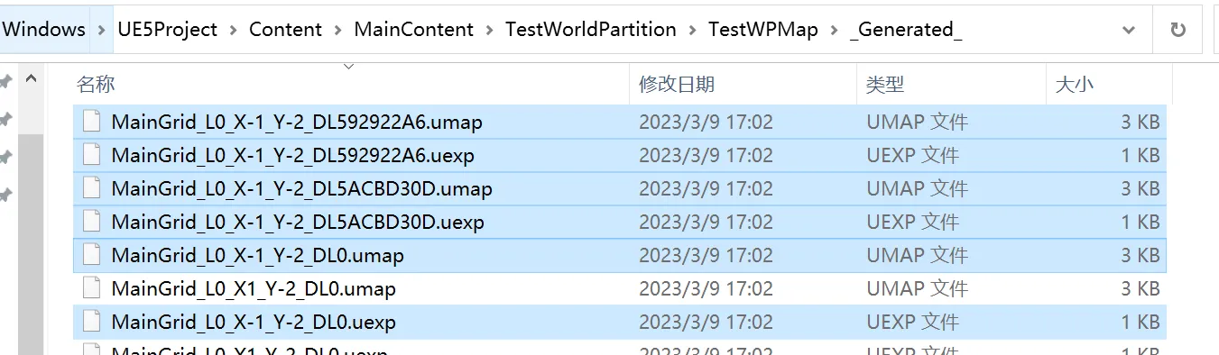Click date of MainGrid_L0_X1_Y-2_DL0.umap row
Image resolution: width=1219 pixels, height=355 pixels.
(x=706, y=288)
